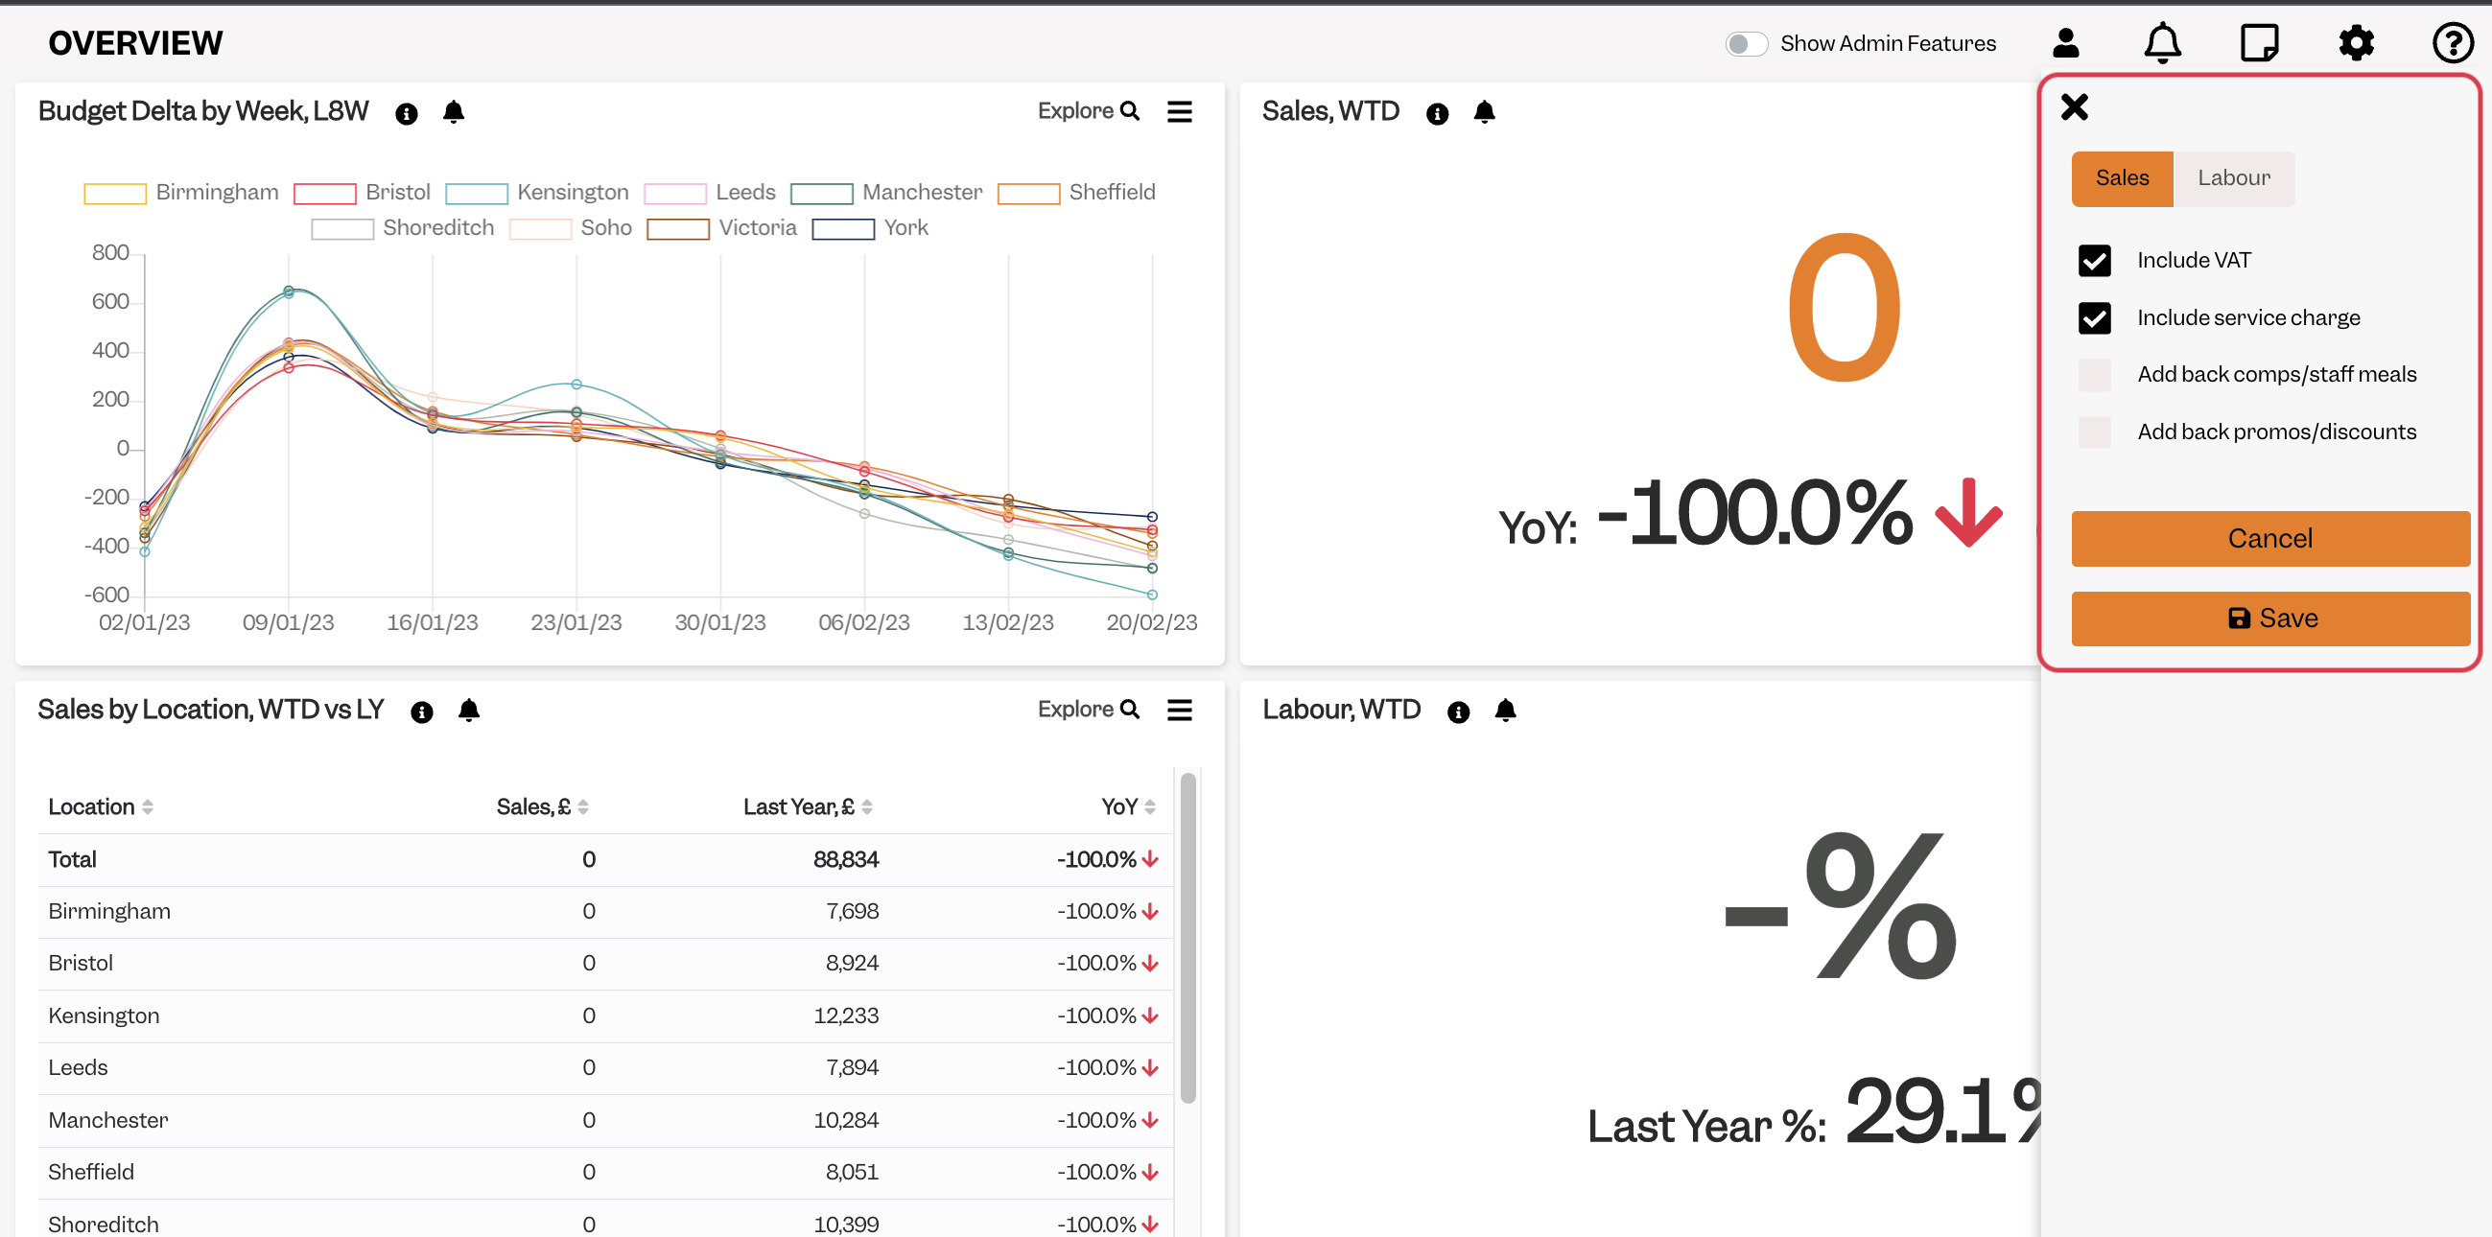Enable Add back comps/staff meals
The width and height of the screenshot is (2492, 1237).
click(x=2094, y=374)
